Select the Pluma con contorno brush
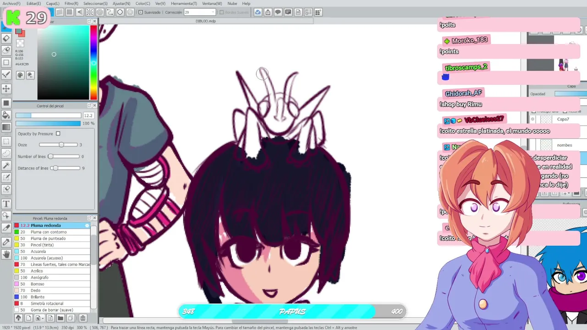Image resolution: width=587 pixels, height=330 pixels. pyautogui.click(x=52, y=232)
